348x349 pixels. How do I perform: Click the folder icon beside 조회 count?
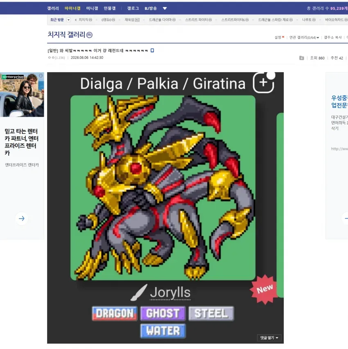click(301, 58)
